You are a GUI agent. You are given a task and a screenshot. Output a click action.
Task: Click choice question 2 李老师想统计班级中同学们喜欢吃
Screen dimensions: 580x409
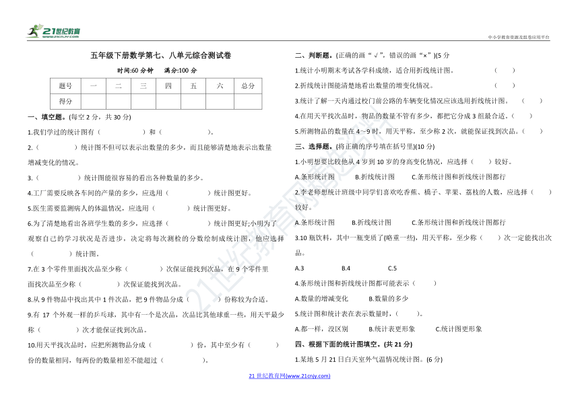pyautogui.click(x=423, y=192)
